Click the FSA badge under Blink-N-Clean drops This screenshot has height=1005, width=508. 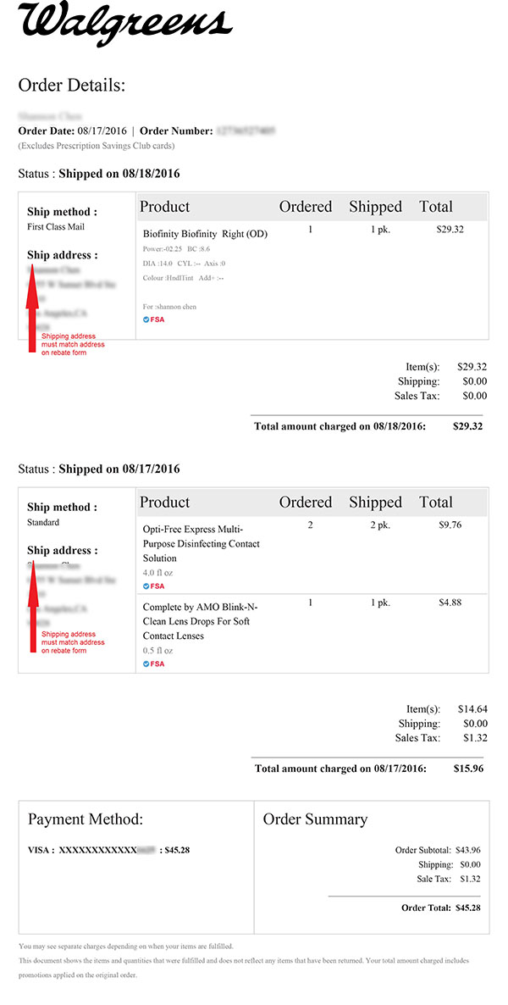[154, 664]
